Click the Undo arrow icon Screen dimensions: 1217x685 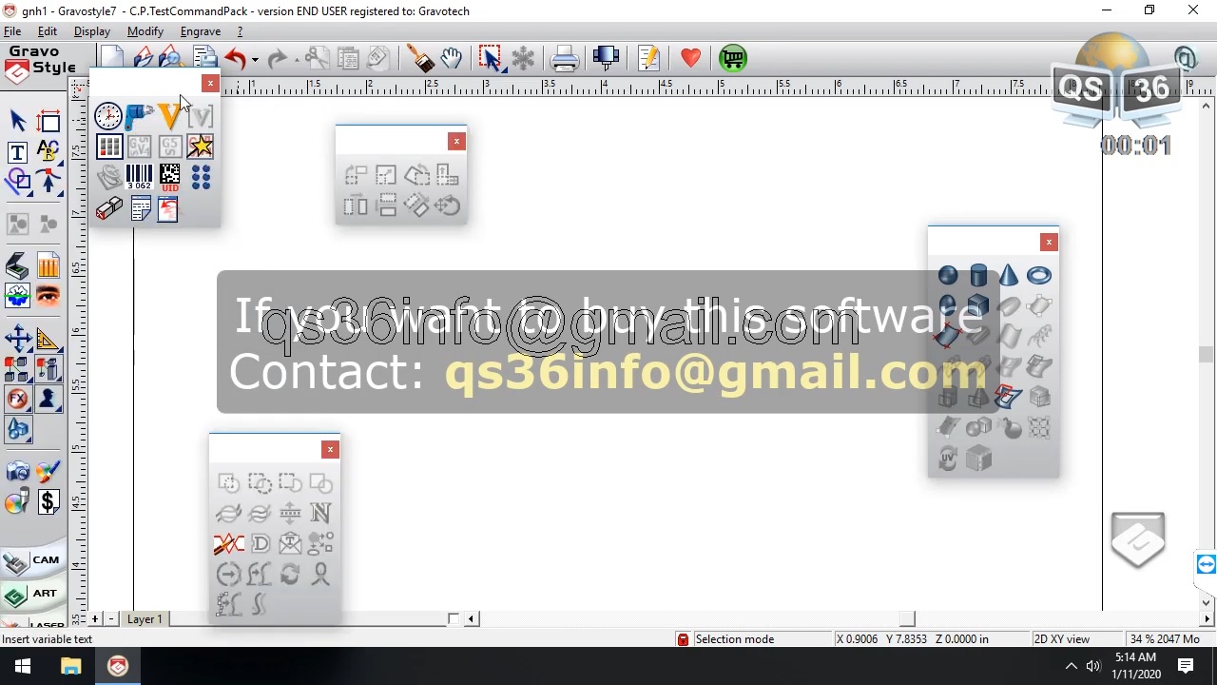click(x=235, y=59)
